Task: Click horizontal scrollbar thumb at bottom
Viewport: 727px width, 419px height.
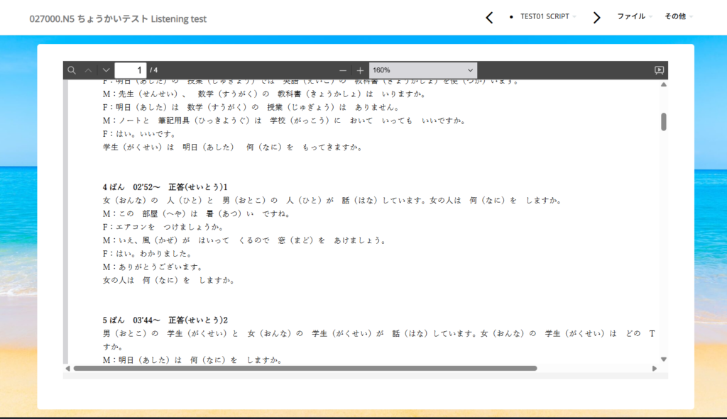Action: [305, 369]
